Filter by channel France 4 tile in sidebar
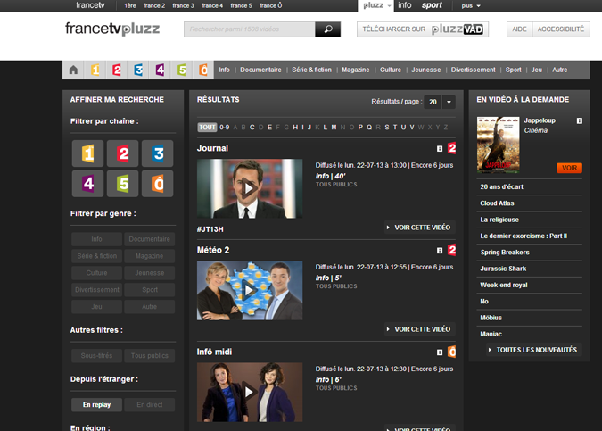The height and width of the screenshot is (431, 602). coord(88,184)
